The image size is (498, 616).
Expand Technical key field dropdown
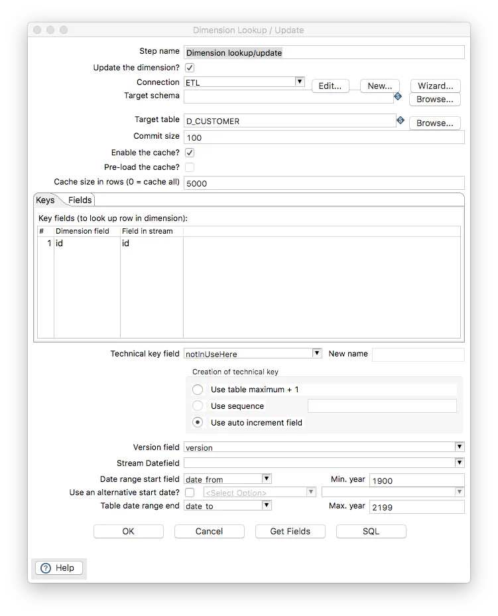[x=317, y=352]
